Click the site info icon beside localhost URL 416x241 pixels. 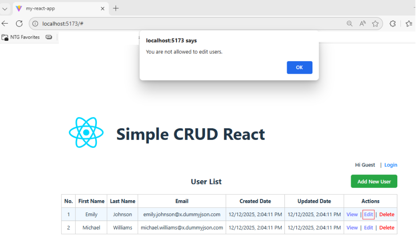coord(36,24)
